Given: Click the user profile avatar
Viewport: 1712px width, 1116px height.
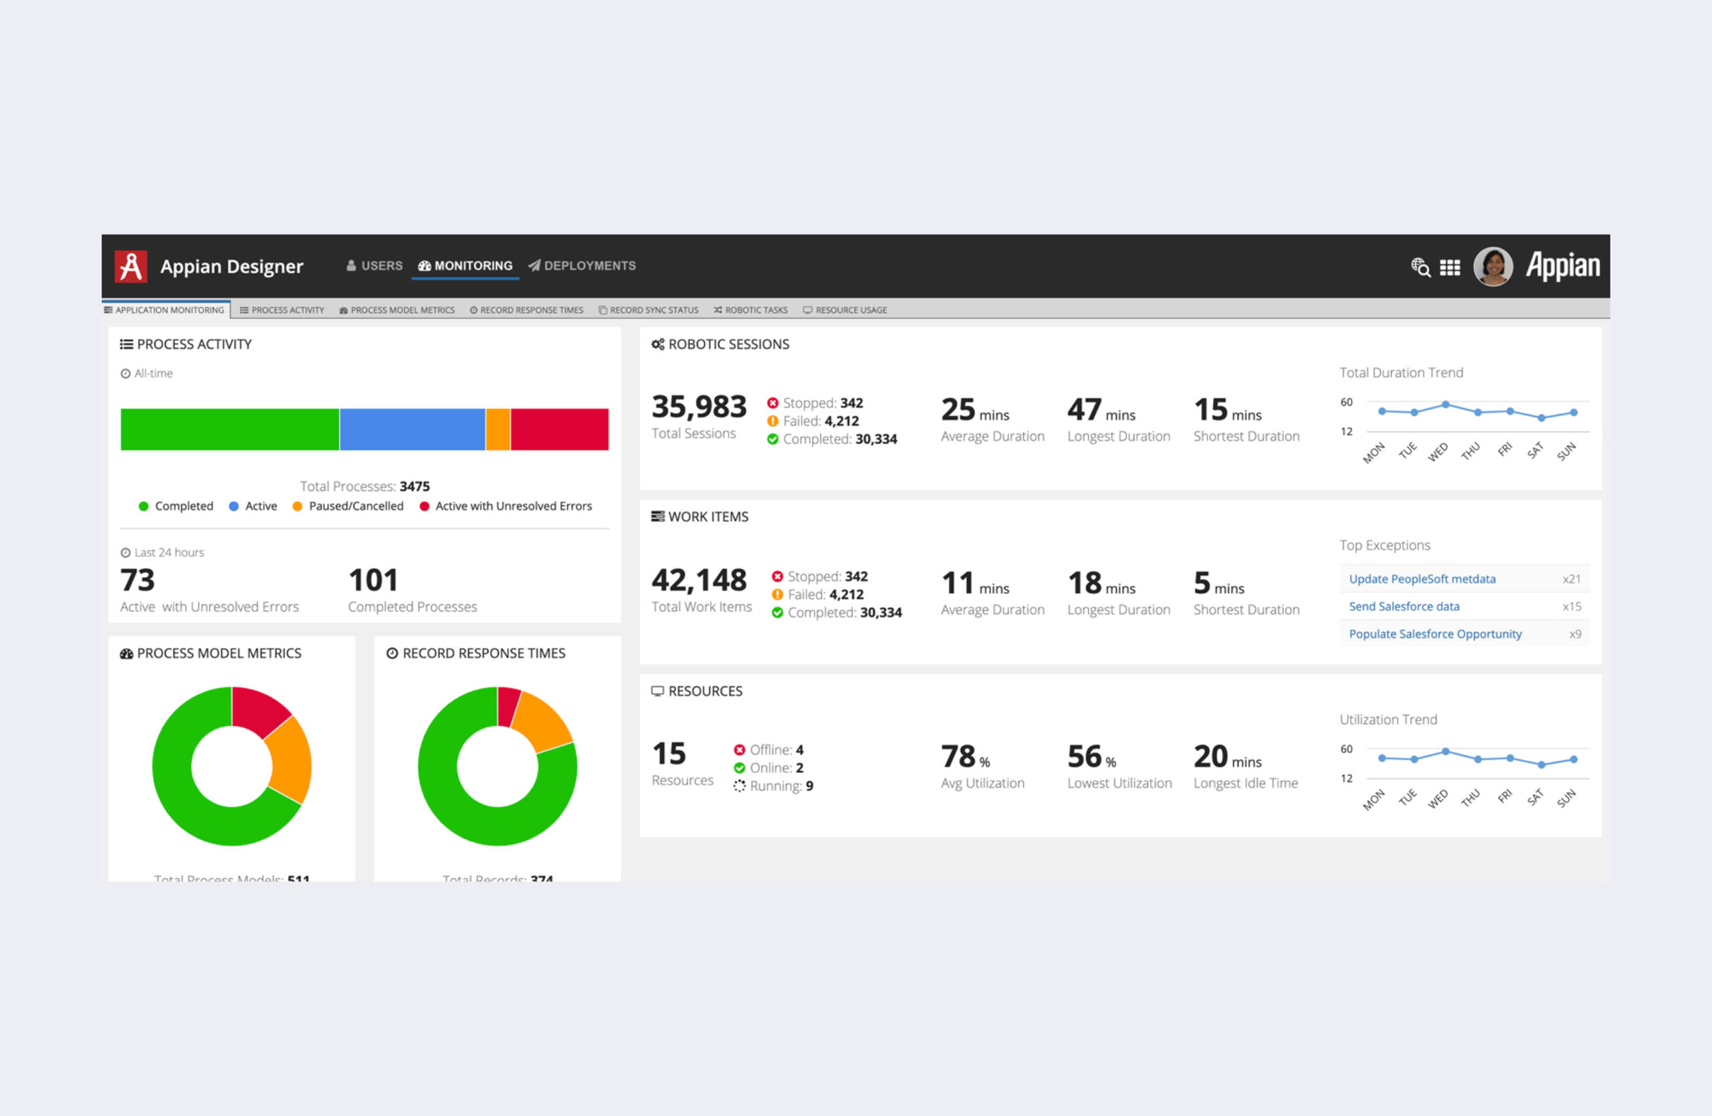Looking at the screenshot, I should click(1493, 267).
